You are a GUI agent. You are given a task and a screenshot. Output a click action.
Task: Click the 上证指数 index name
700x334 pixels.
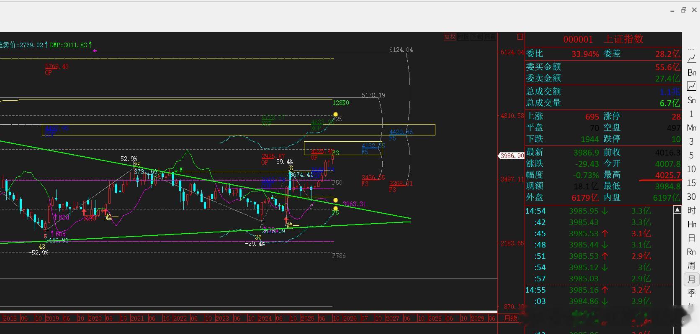623,39
